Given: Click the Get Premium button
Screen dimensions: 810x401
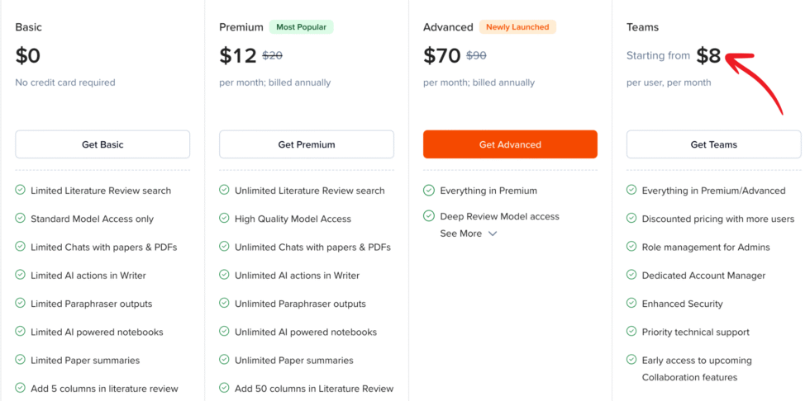Looking at the screenshot, I should 307,144.
